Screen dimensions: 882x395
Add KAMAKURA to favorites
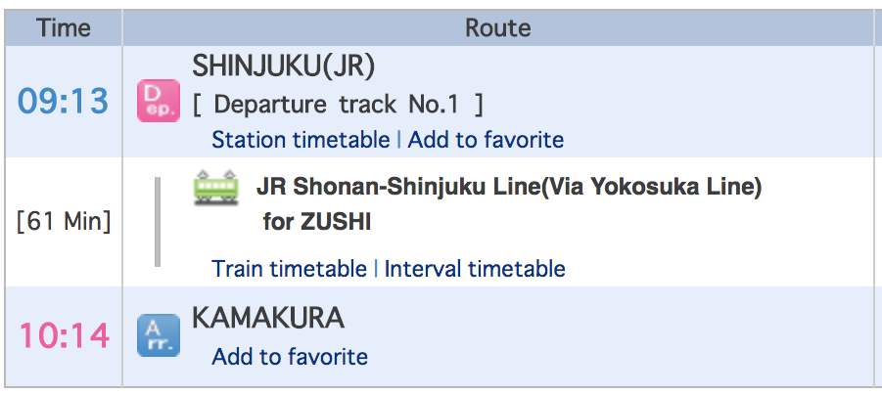[x=290, y=357]
